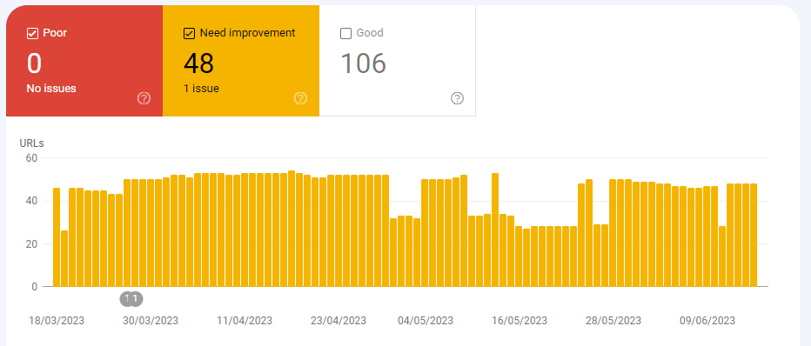
Task: Click the 09/06/2023 date label
Action: 707,321
